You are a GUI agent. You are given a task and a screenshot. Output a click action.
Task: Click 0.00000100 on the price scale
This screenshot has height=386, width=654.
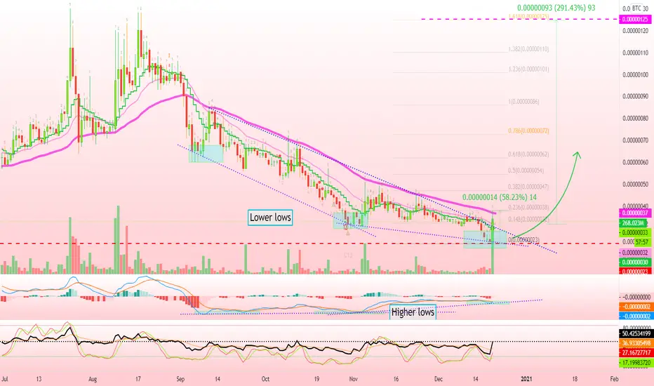pyautogui.click(x=635, y=74)
